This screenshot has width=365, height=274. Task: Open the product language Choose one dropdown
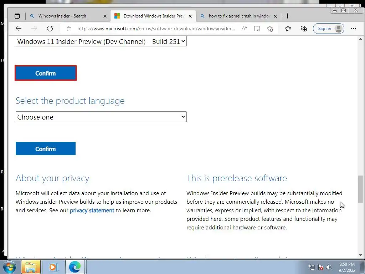coord(101,117)
